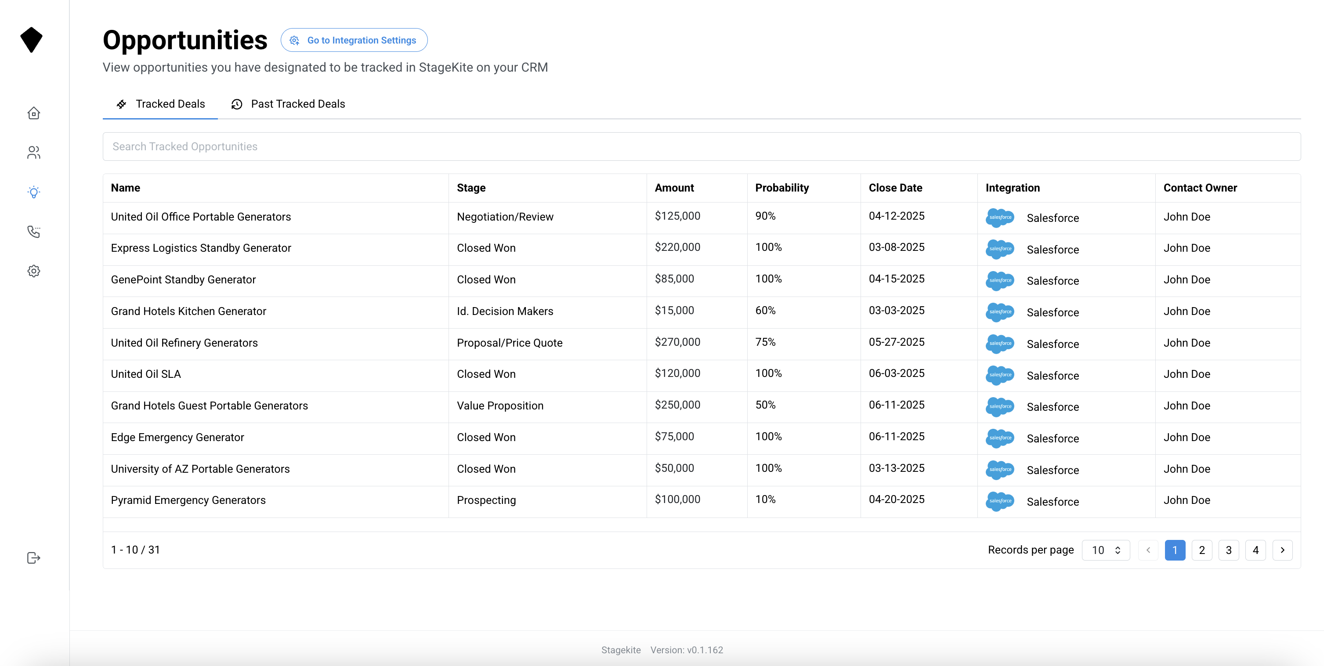Click the logout icon in sidebar
Viewport: 1324px width, 666px height.
pos(33,557)
